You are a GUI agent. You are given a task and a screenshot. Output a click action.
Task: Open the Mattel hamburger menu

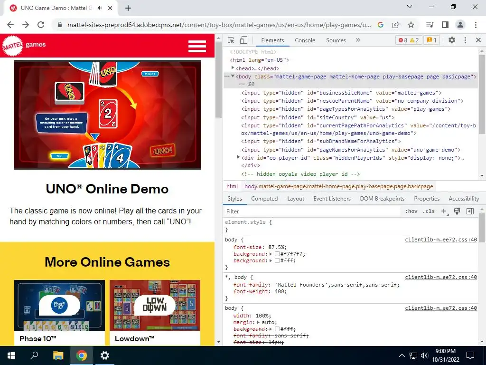click(197, 46)
